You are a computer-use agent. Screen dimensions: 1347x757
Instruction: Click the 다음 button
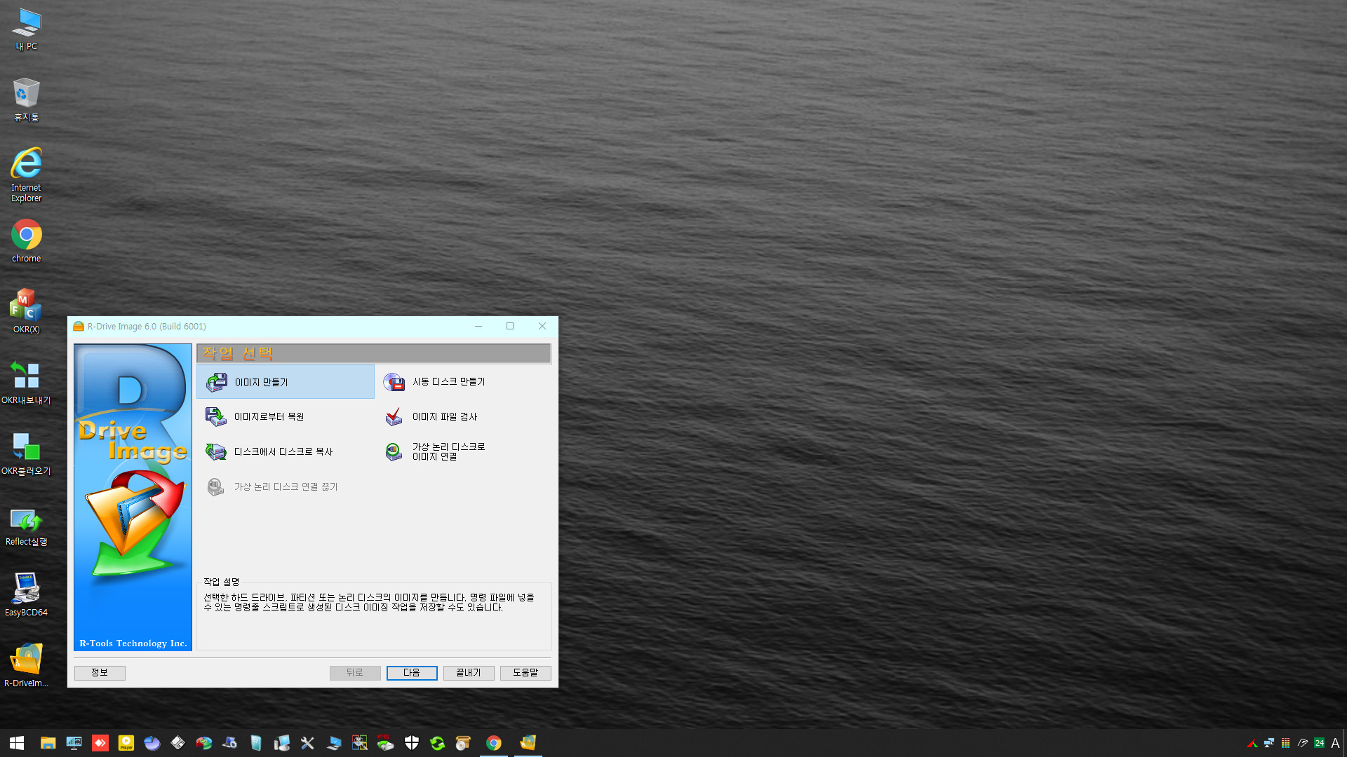[412, 673]
